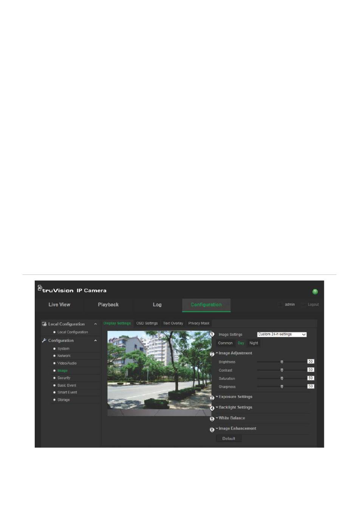
Task: Select the Night image settings tab
Action: [x=254, y=343]
